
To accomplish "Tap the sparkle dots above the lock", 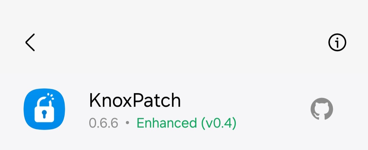I will tap(50, 96).
